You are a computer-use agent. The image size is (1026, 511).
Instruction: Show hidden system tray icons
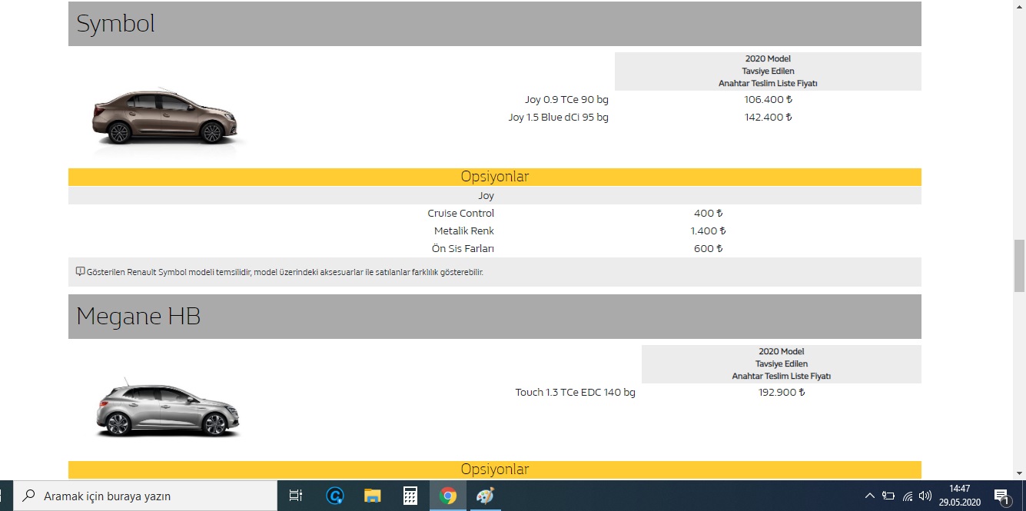870,496
